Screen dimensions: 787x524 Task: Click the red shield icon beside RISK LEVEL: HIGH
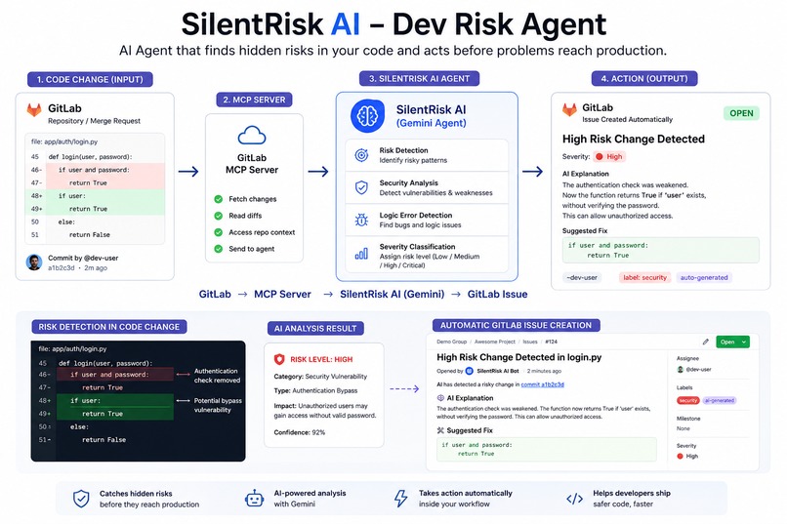pos(279,359)
